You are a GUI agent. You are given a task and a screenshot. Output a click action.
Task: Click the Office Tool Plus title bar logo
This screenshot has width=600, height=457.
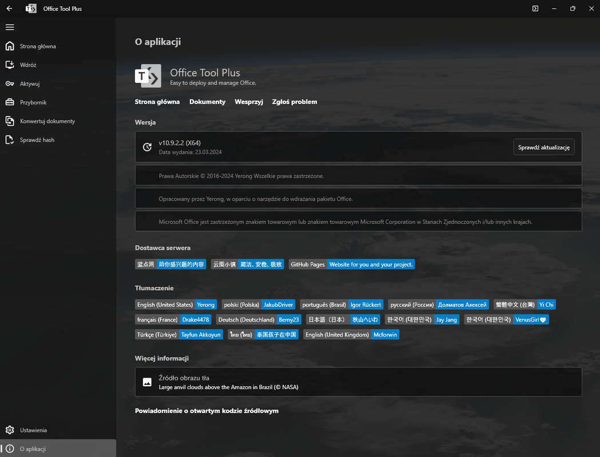pos(31,9)
